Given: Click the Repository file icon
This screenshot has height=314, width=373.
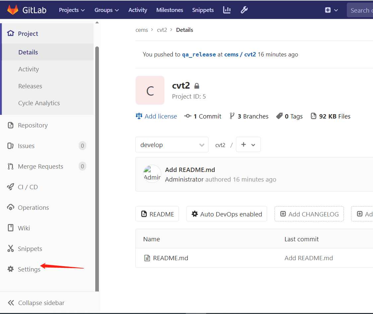Looking at the screenshot, I should coord(11,125).
